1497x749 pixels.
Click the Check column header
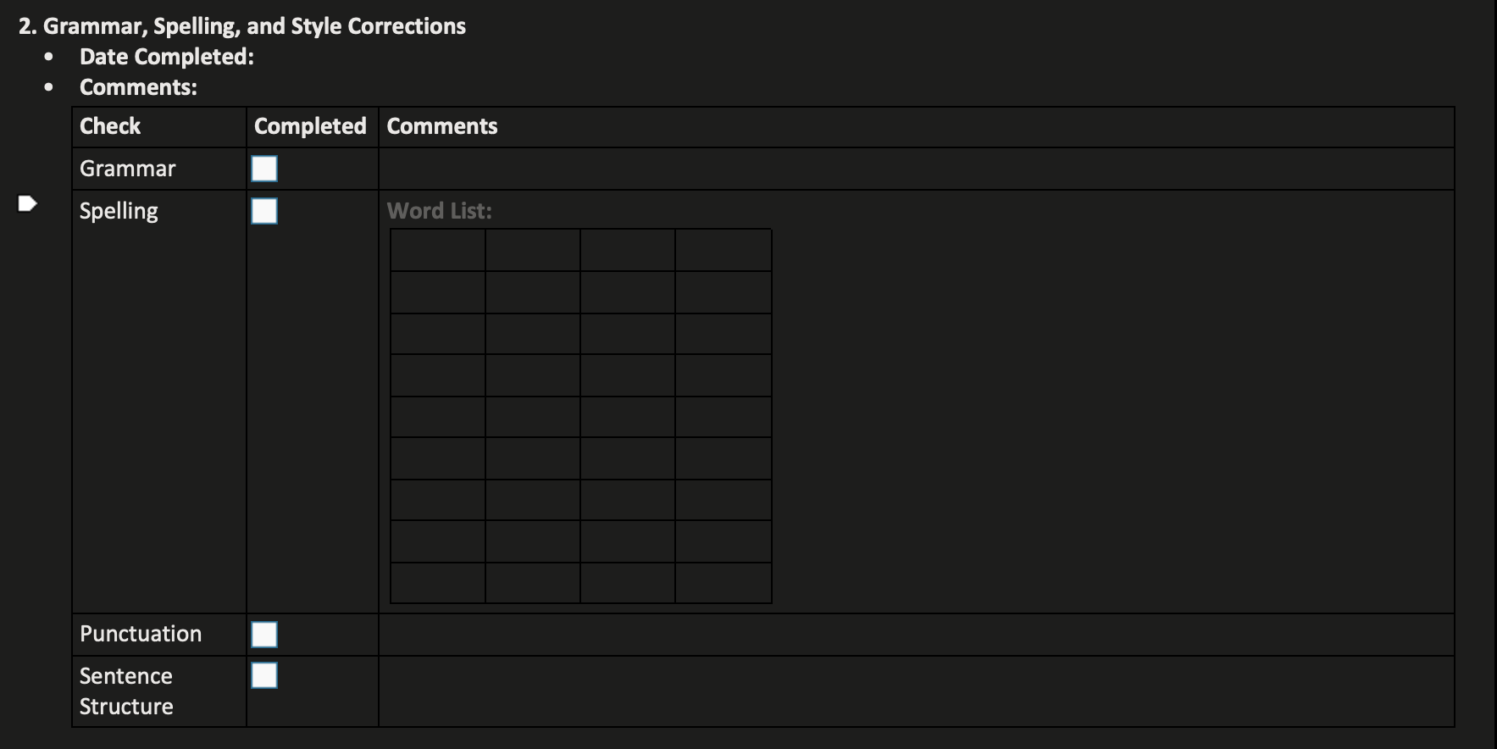(159, 127)
